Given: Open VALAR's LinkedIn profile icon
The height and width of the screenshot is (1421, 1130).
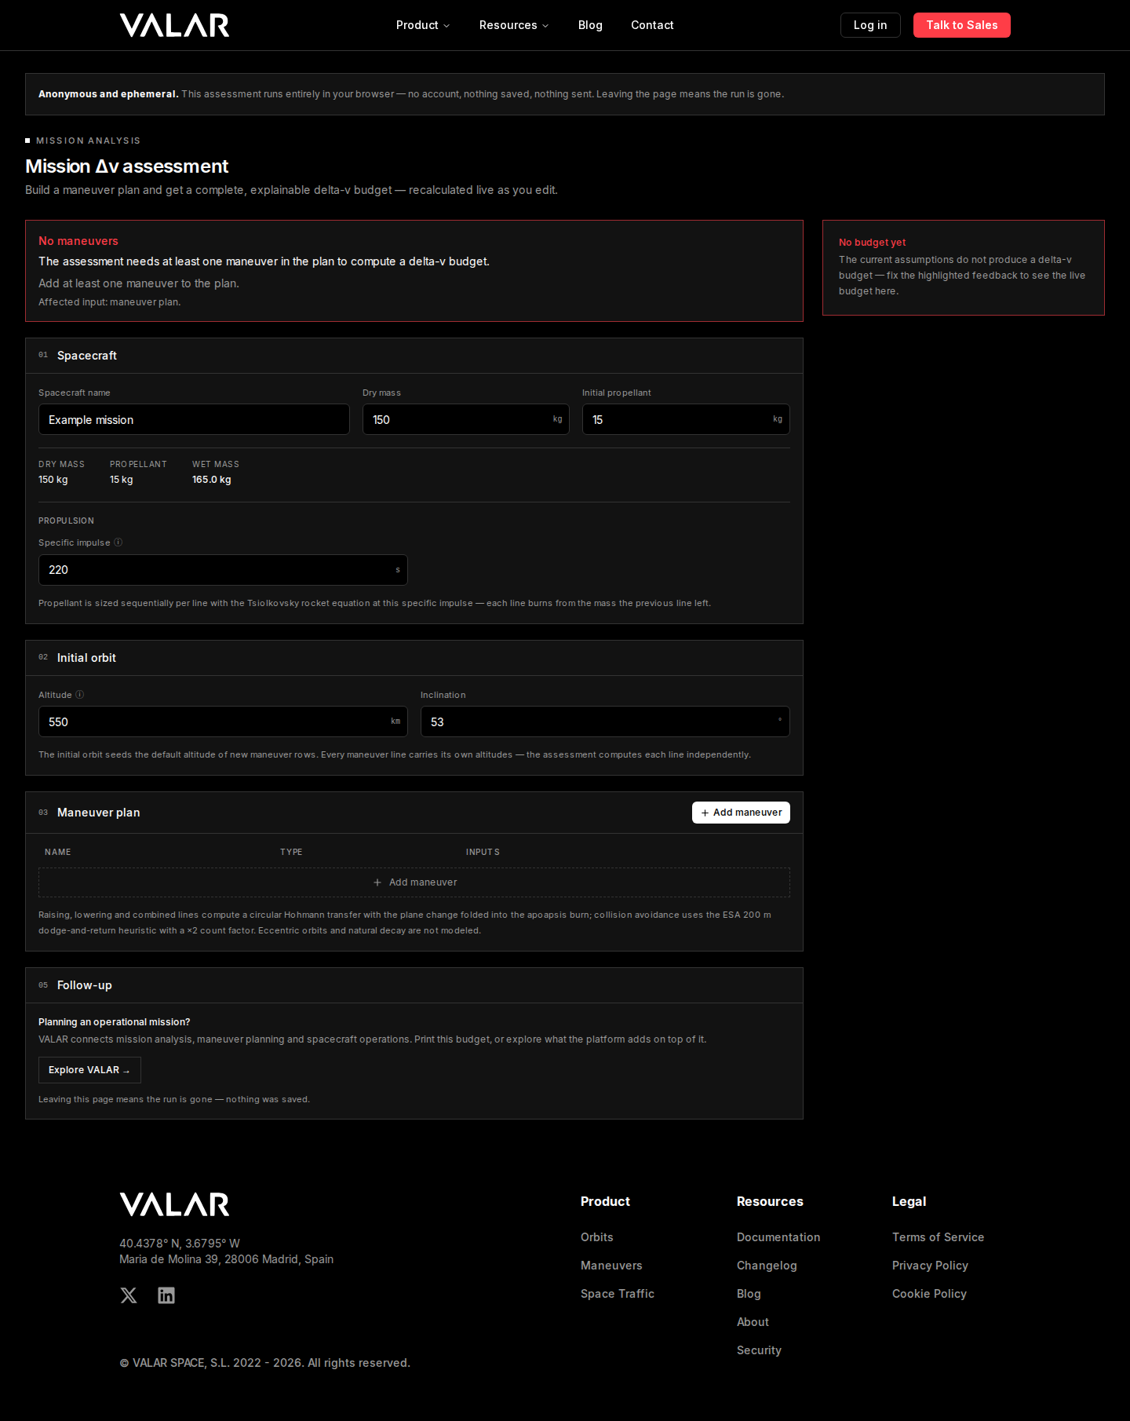Looking at the screenshot, I should [166, 1295].
